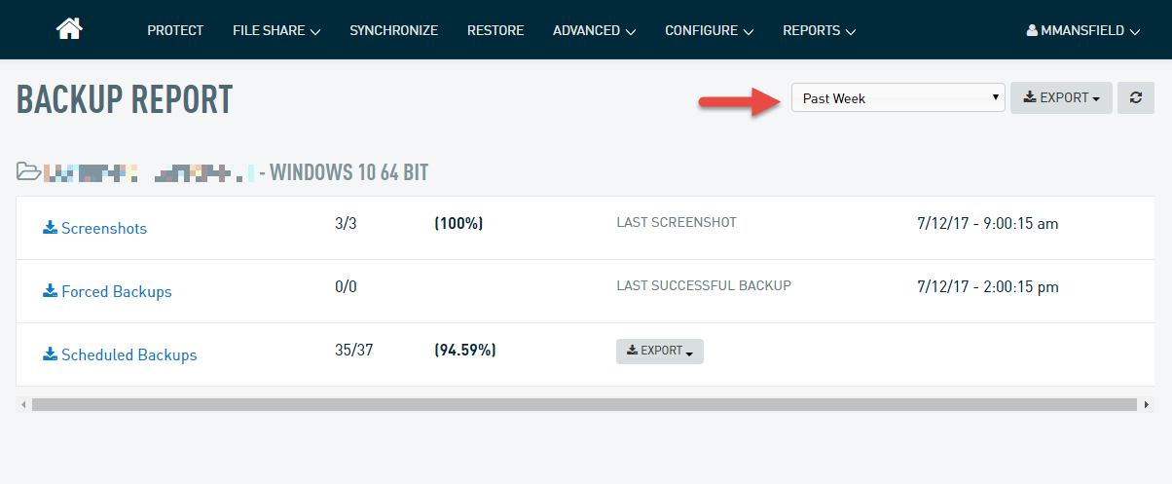Click the download icon beside Forced Backups
Image resolution: width=1172 pixels, height=484 pixels.
pos(51,291)
